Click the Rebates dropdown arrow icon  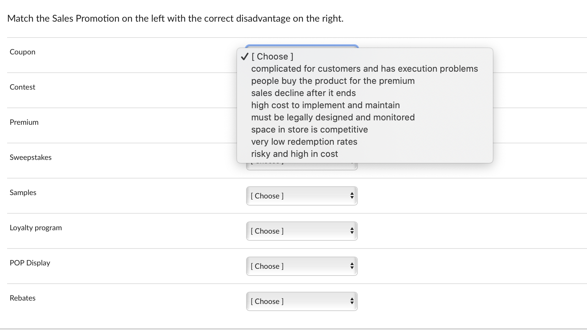(352, 301)
